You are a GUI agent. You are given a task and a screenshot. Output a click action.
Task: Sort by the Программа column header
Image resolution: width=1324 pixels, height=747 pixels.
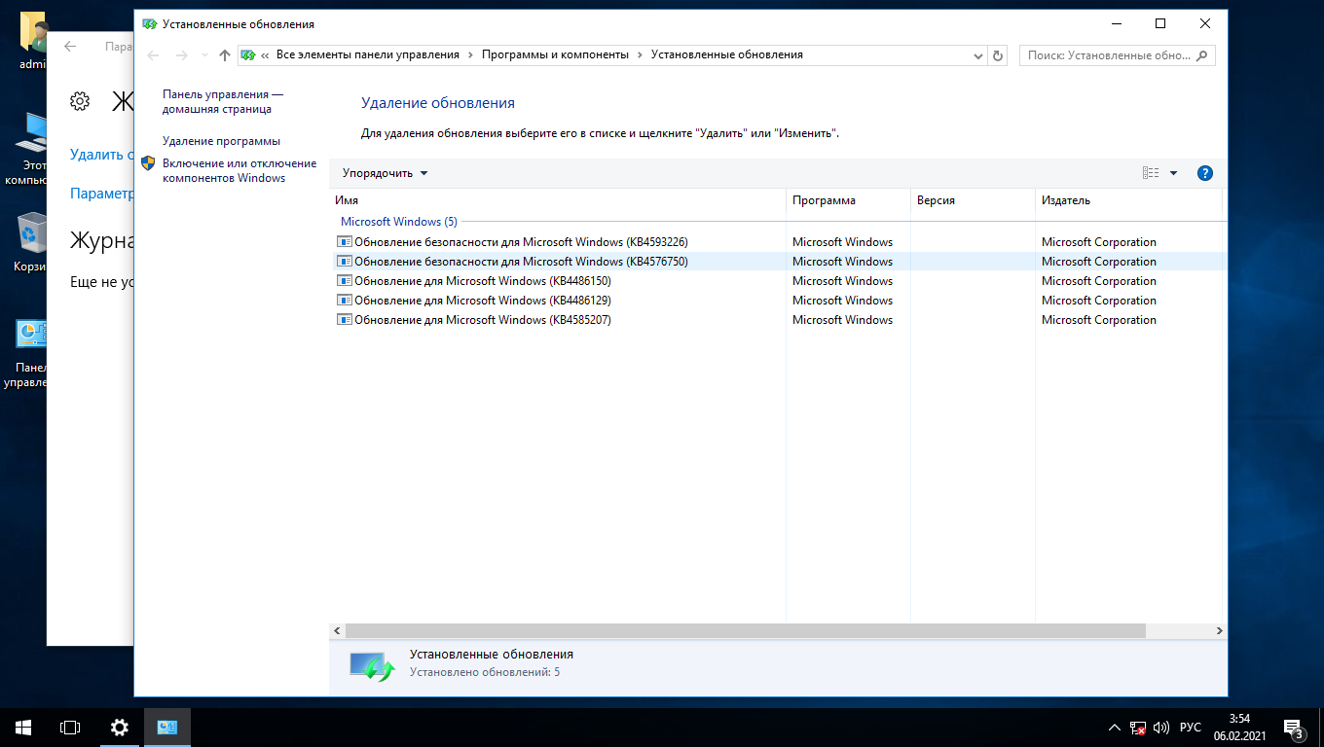(x=848, y=200)
